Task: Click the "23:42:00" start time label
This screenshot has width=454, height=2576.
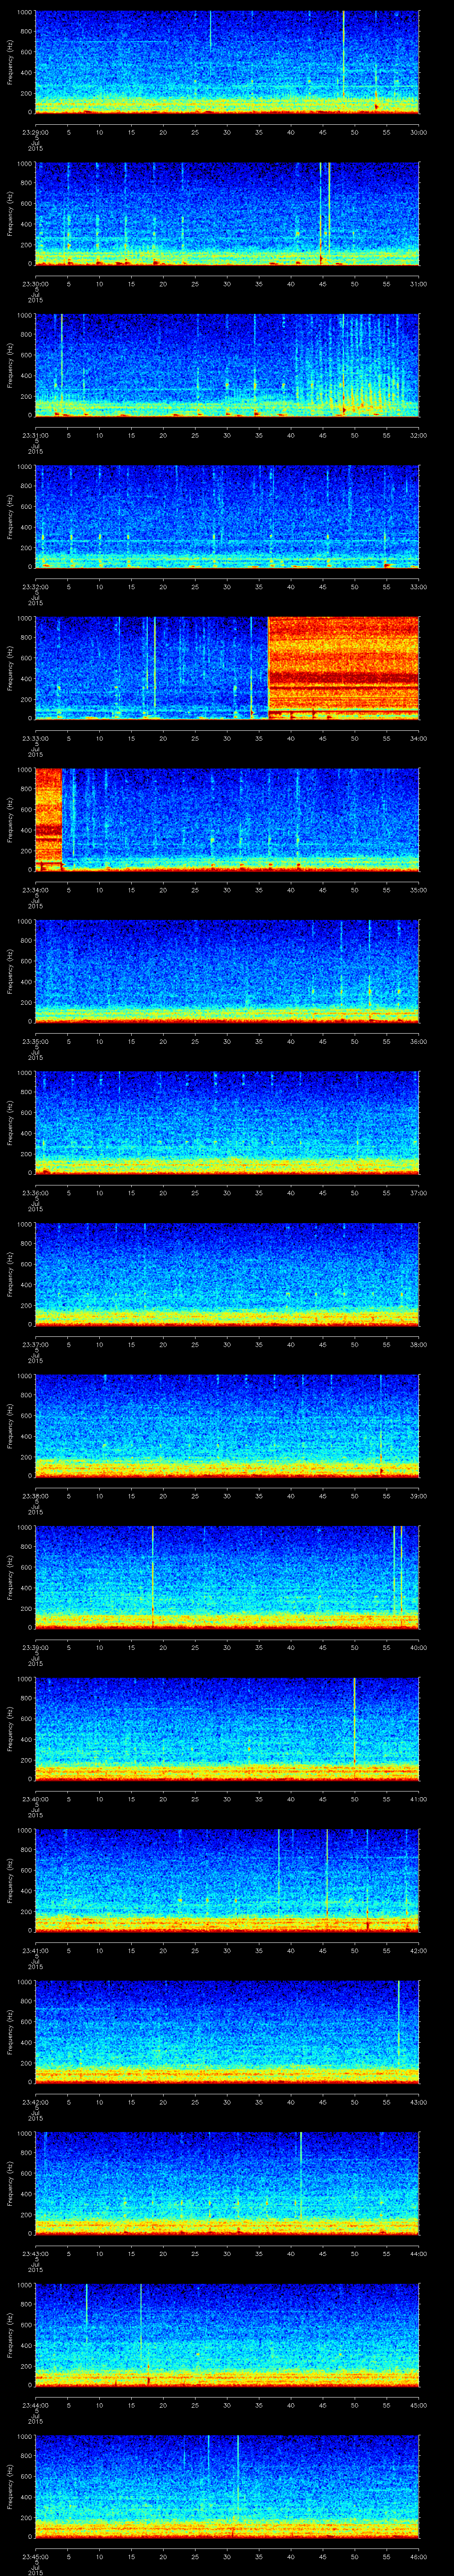Action: (x=35, y=2102)
